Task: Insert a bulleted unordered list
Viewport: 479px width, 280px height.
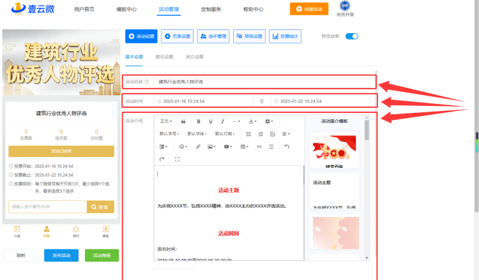Action: [x=248, y=134]
